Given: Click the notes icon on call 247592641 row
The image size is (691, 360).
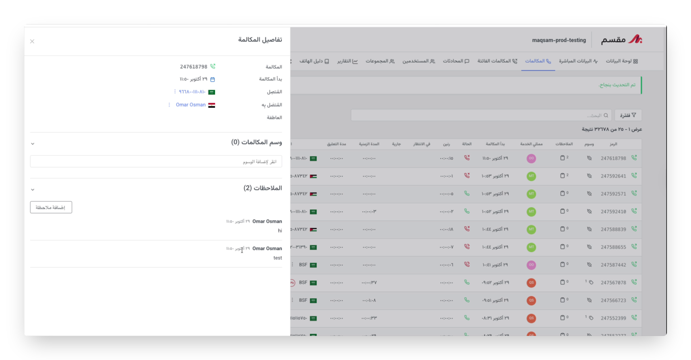Looking at the screenshot, I should pyautogui.click(x=563, y=176).
